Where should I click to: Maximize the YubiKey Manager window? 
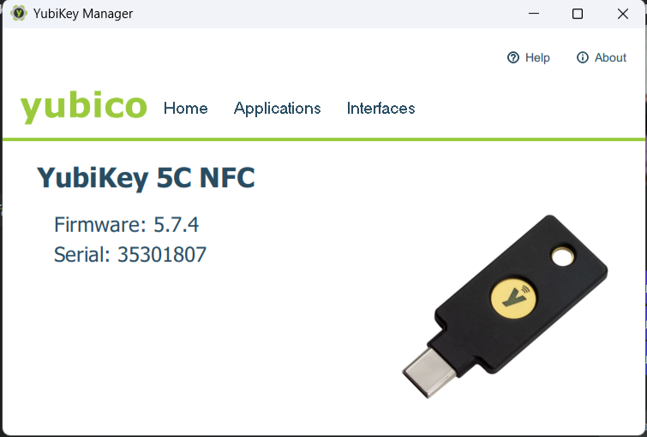578,14
